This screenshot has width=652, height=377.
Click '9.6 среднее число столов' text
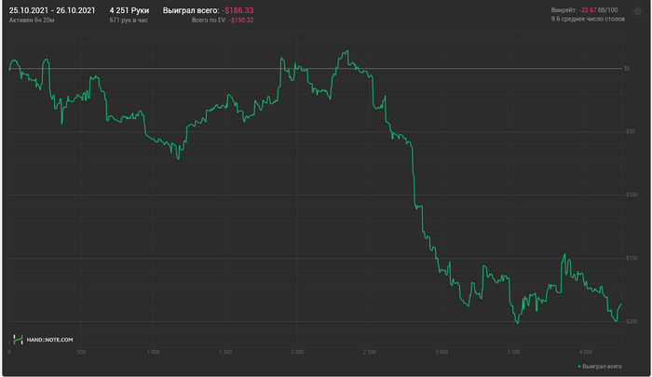coord(588,19)
